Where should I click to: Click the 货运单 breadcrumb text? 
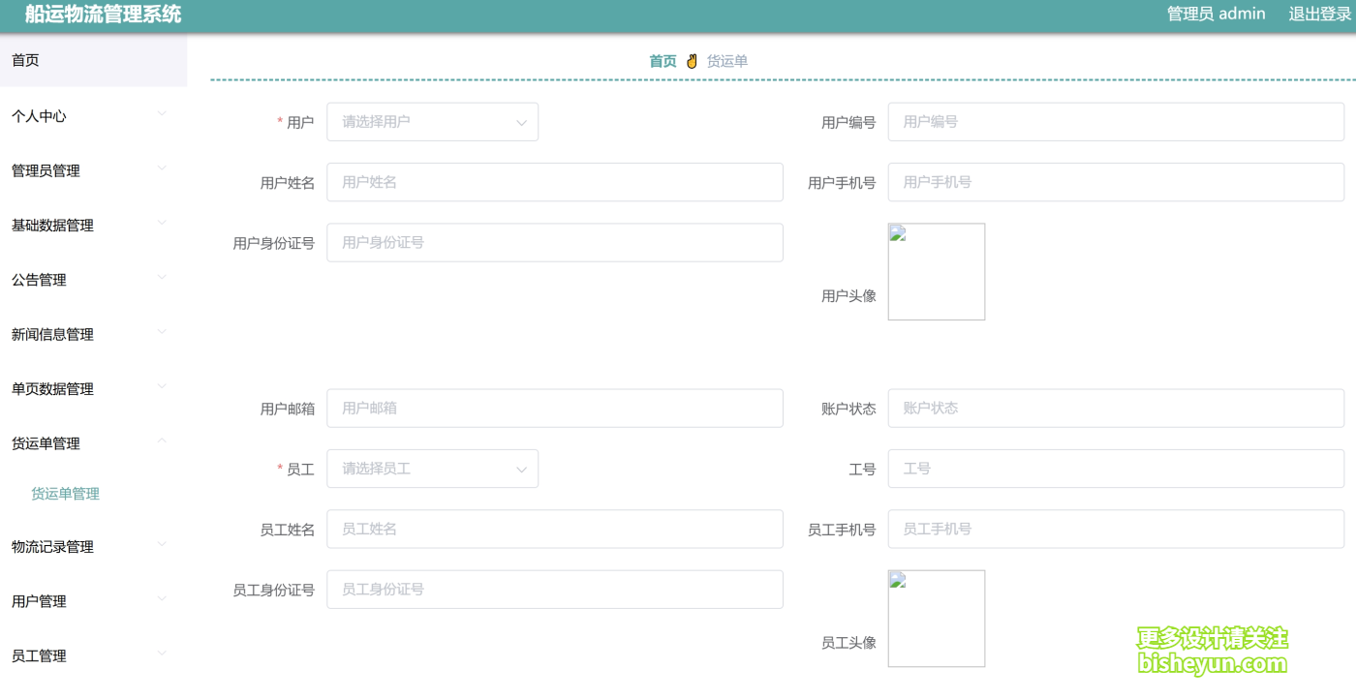727,61
